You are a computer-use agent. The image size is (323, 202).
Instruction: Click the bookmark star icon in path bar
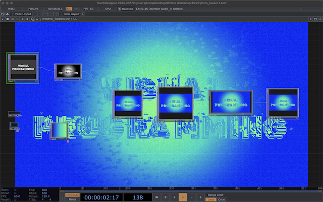tap(27, 19)
